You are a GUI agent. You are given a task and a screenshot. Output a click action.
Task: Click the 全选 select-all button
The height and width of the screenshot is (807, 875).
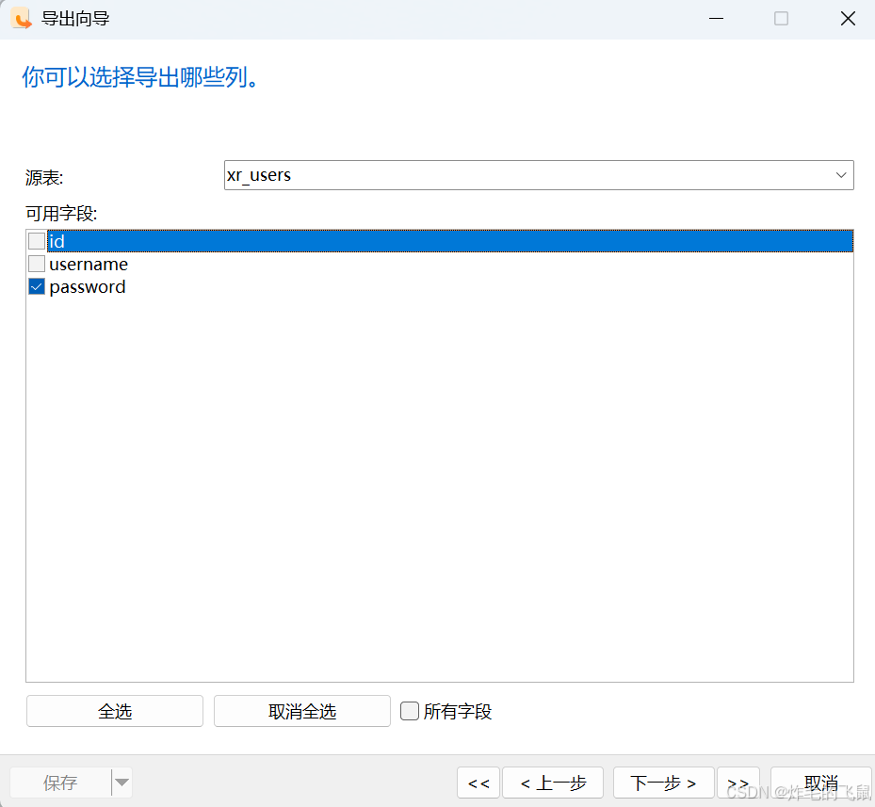pos(114,711)
